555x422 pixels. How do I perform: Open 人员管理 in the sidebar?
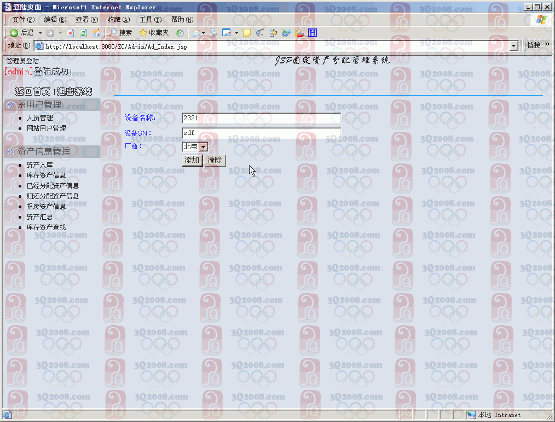coord(39,118)
